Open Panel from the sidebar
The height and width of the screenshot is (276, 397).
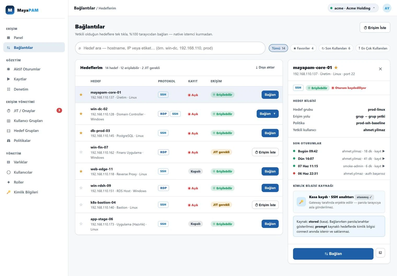(x=34, y=38)
